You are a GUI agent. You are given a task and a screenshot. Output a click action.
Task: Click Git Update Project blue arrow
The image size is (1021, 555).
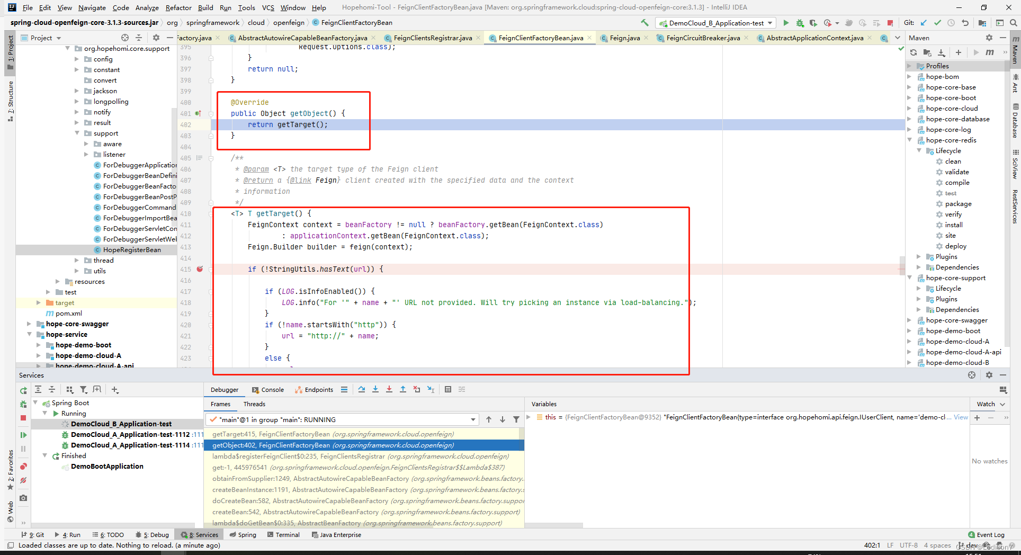924,23
